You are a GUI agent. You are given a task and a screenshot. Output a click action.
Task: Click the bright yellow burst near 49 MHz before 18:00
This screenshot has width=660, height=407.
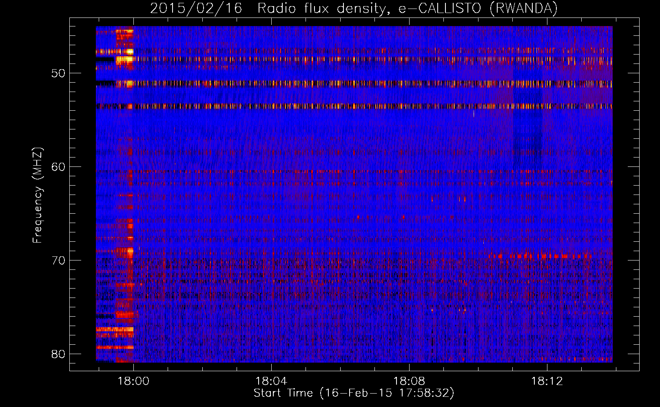click(x=124, y=59)
